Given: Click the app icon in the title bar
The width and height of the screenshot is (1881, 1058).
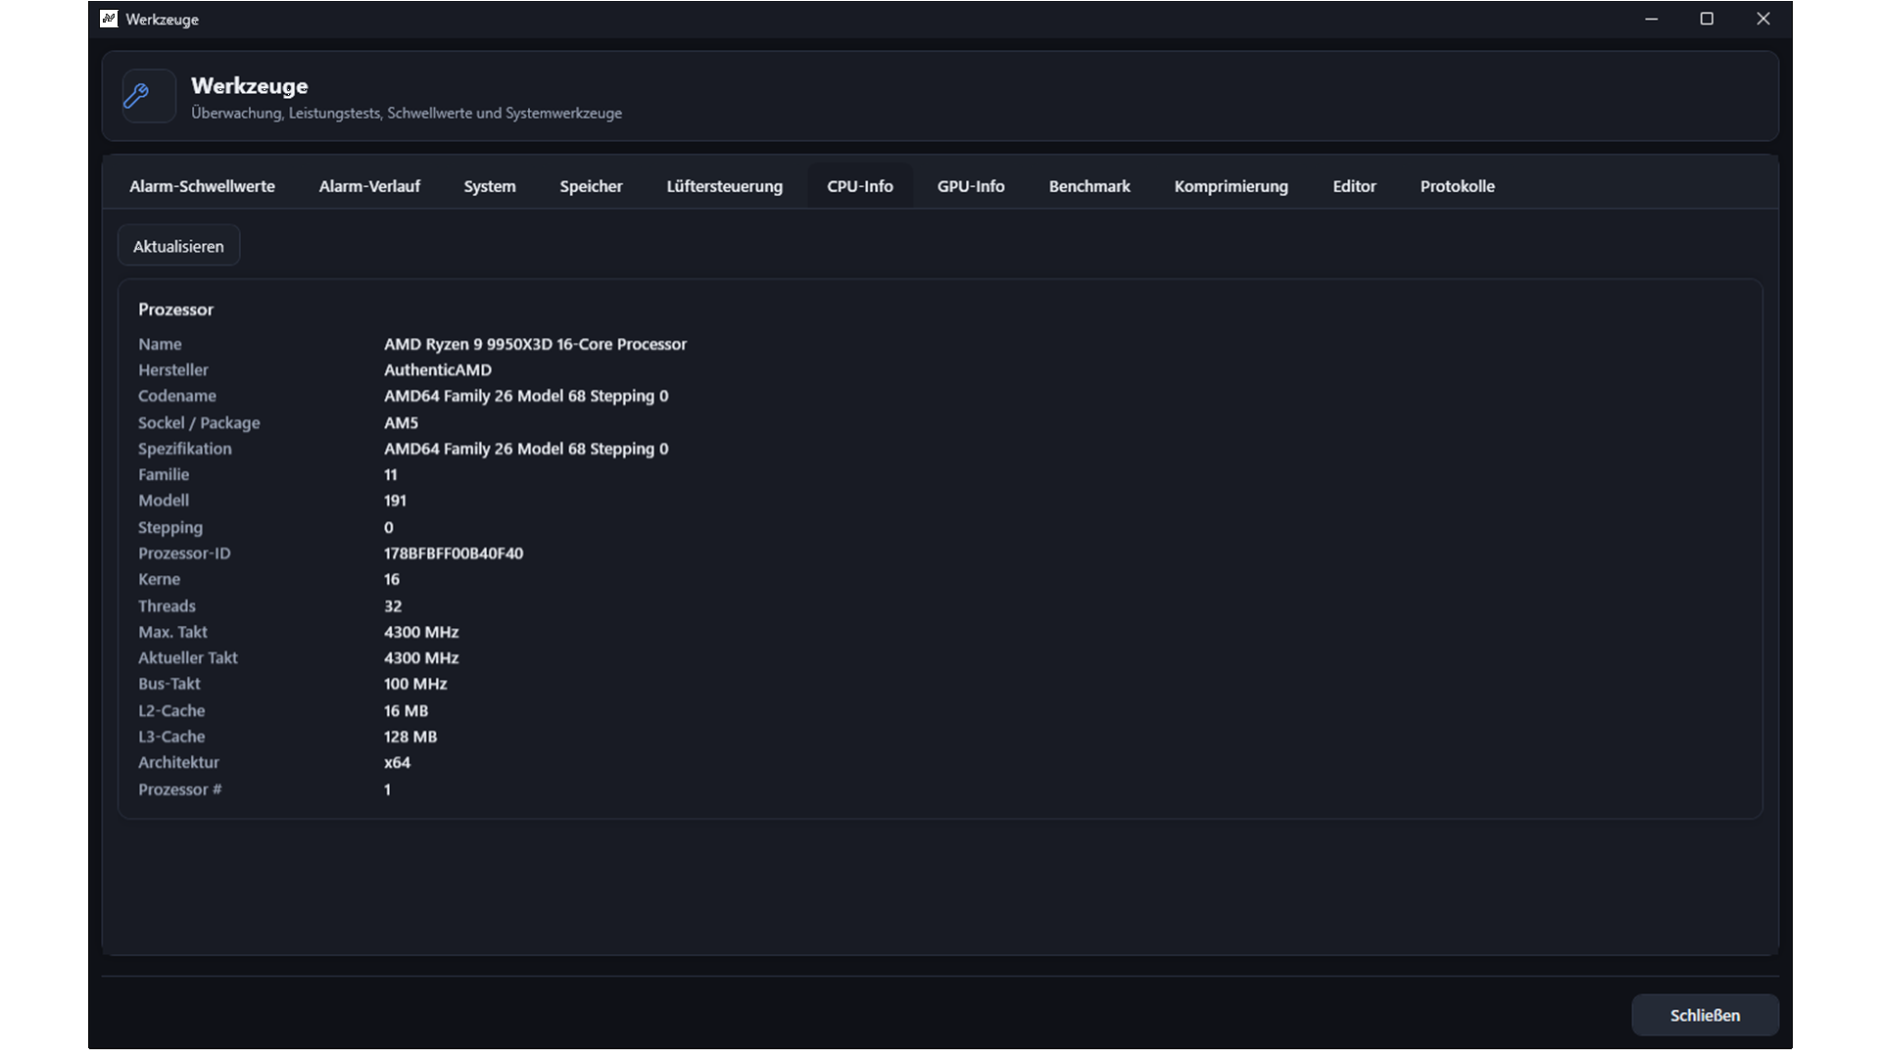Looking at the screenshot, I should [109, 19].
